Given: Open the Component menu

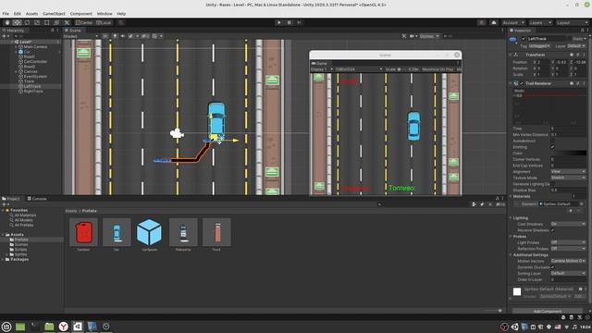Looking at the screenshot, I should 81,14.
